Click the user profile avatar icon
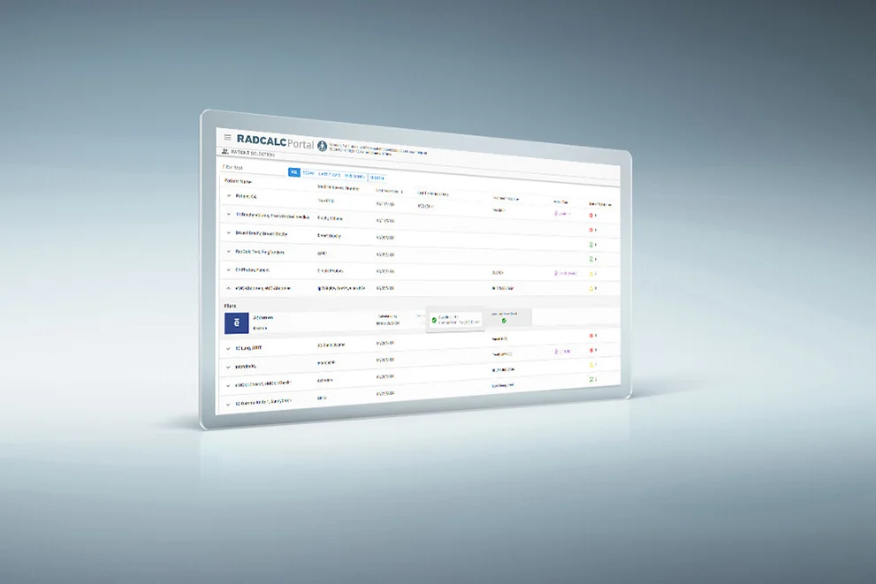 [x=323, y=145]
